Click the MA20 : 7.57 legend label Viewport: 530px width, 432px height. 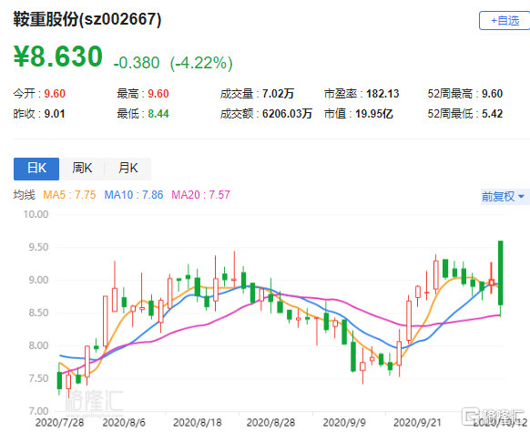[200, 195]
